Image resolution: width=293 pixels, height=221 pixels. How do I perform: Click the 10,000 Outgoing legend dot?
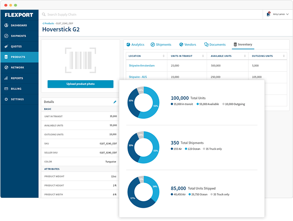coord(223,104)
